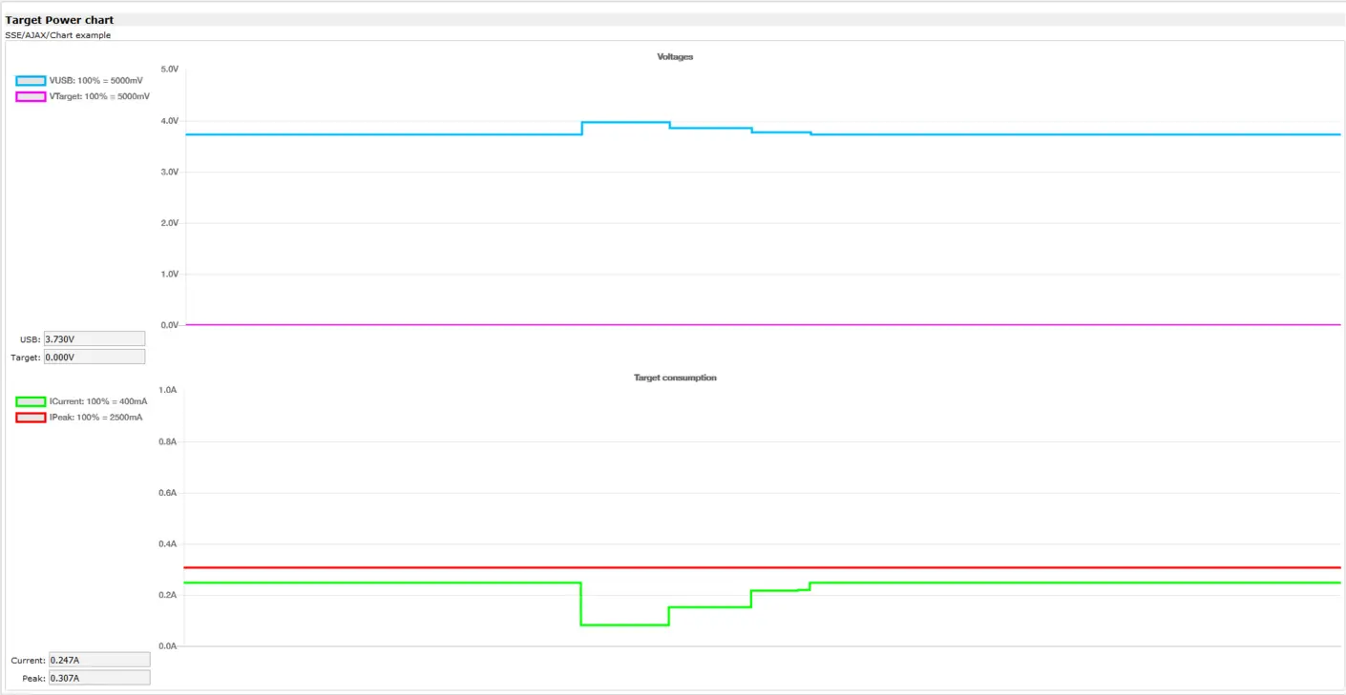Click the Peak current readout field
Image resolution: width=1346 pixels, height=695 pixels.
pyautogui.click(x=99, y=677)
